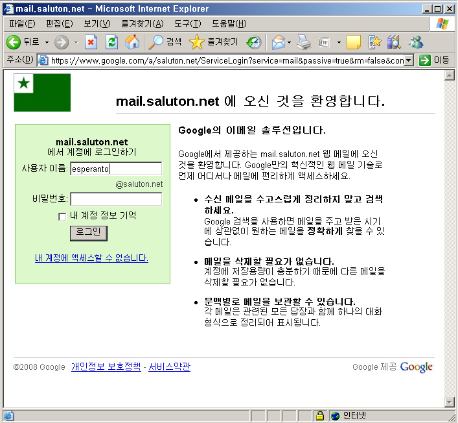Click the 'Google 제공' footer text
The image size is (458, 423).
coord(374,367)
